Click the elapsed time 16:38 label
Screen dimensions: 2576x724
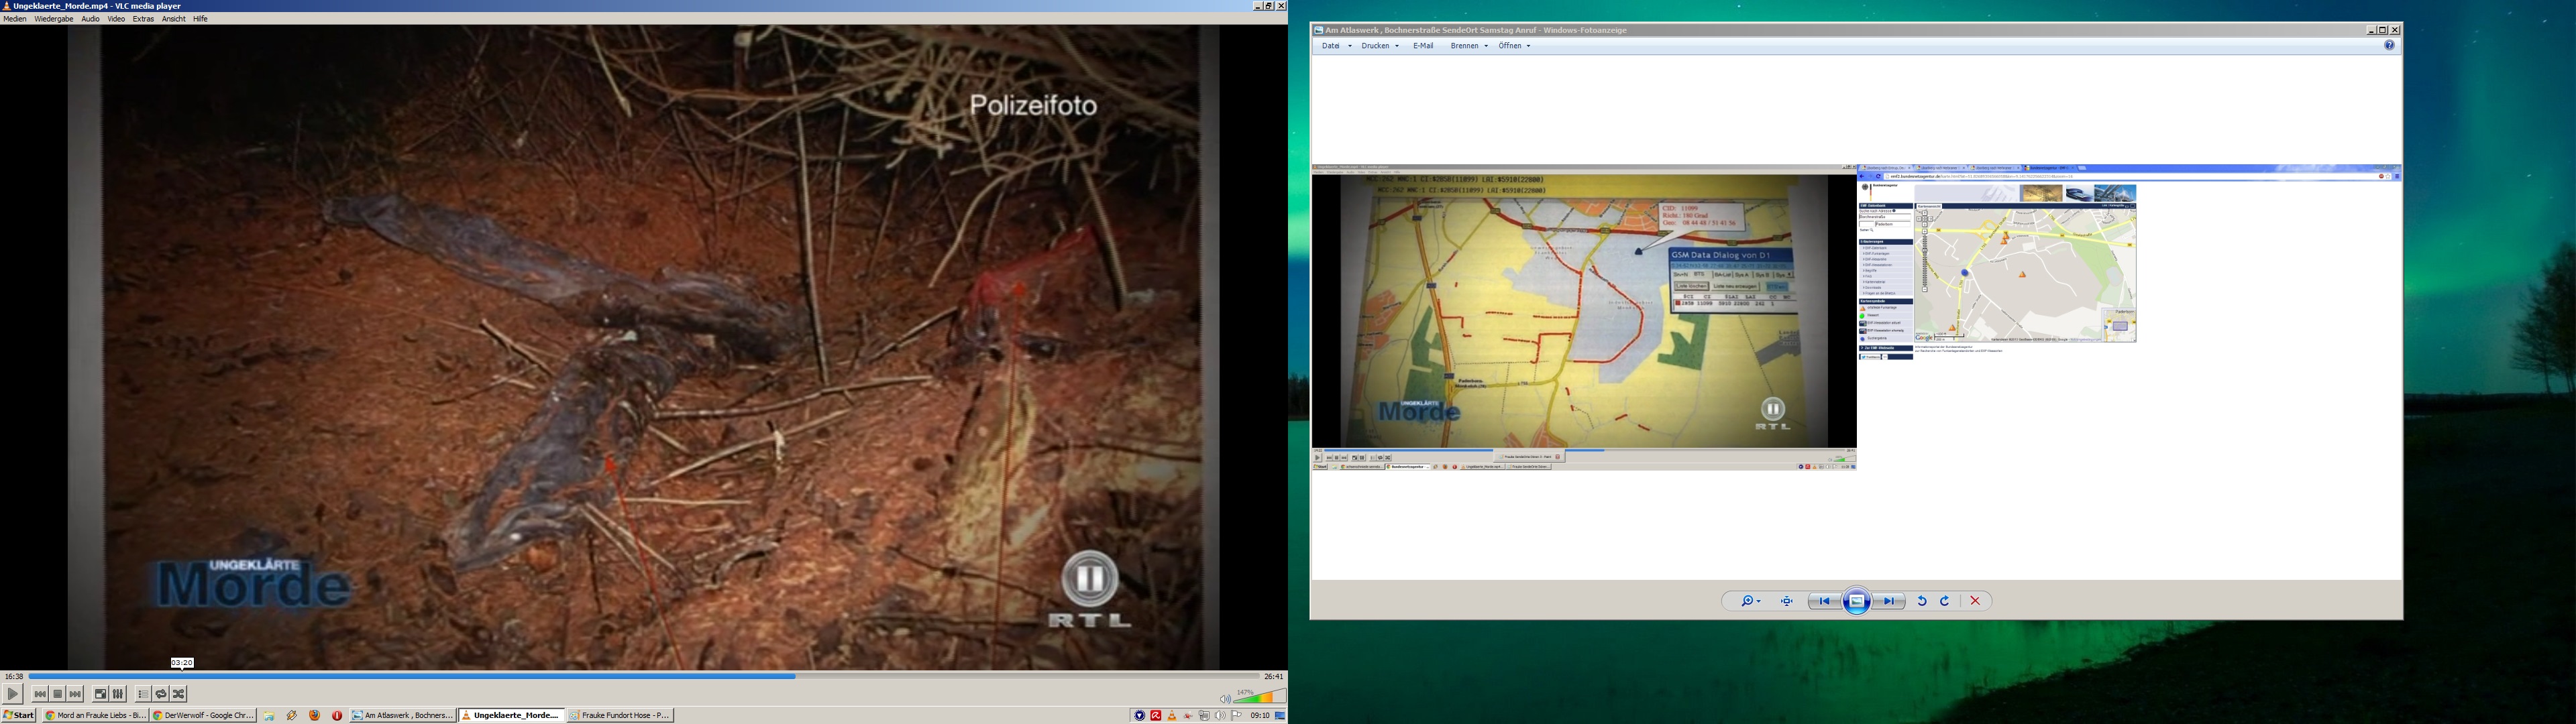click(x=14, y=677)
